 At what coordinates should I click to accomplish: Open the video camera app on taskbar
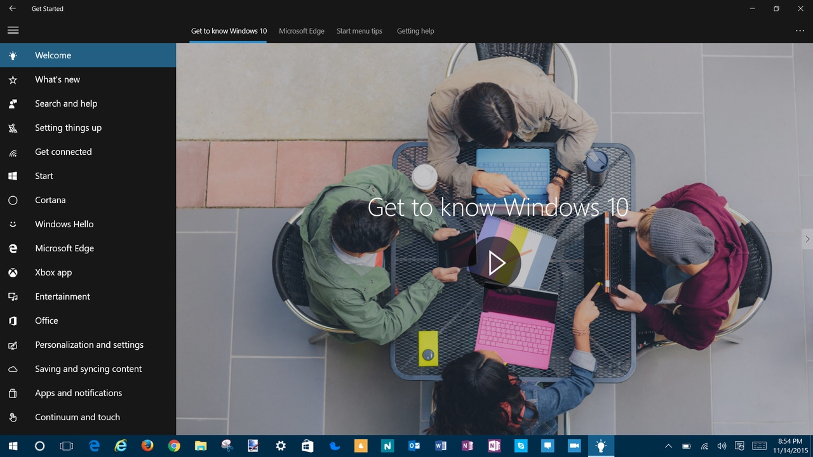pyautogui.click(x=574, y=446)
